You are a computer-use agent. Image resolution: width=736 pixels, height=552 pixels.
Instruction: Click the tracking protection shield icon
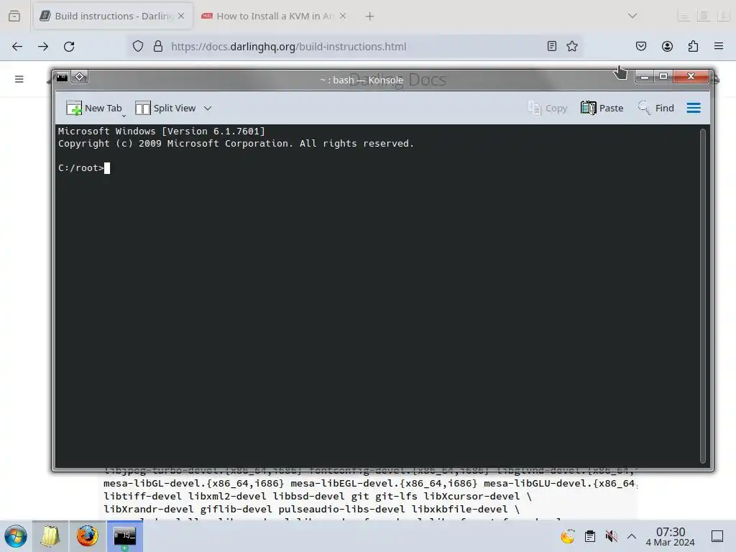[137, 47]
